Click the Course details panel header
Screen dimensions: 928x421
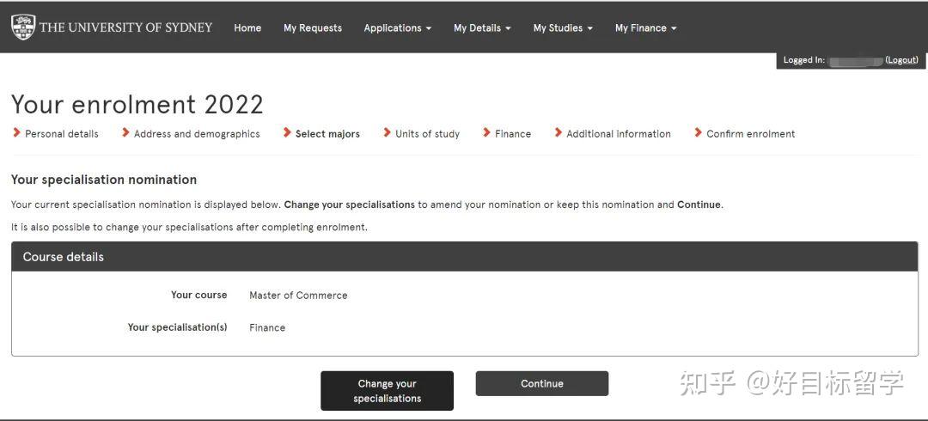coord(465,256)
